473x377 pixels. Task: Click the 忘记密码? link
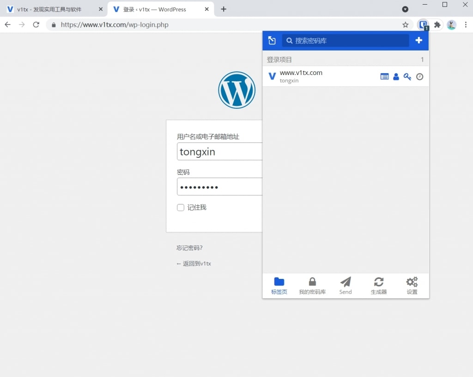[189, 248]
